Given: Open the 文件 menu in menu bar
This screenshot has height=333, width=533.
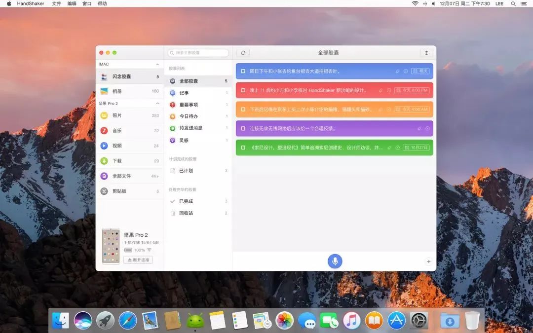Looking at the screenshot, I should [57, 3].
